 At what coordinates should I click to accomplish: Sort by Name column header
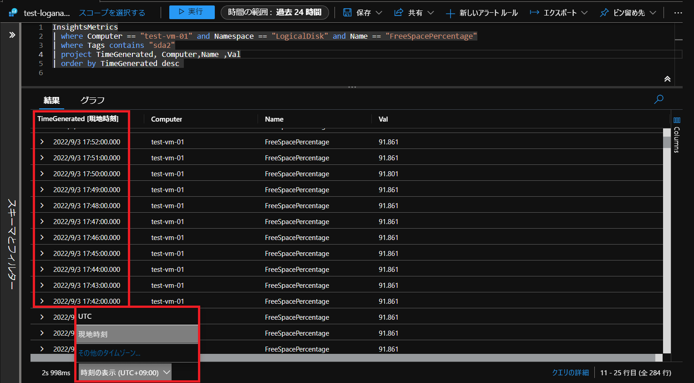click(x=274, y=119)
